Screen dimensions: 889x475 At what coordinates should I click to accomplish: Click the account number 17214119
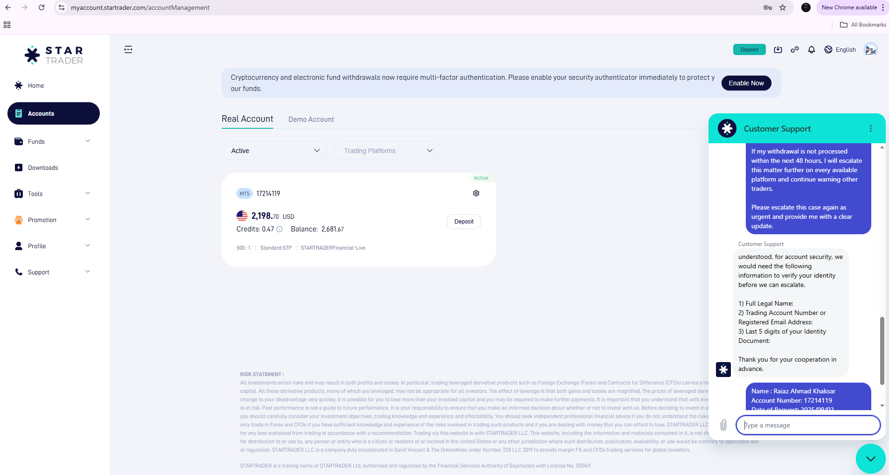coord(268,194)
